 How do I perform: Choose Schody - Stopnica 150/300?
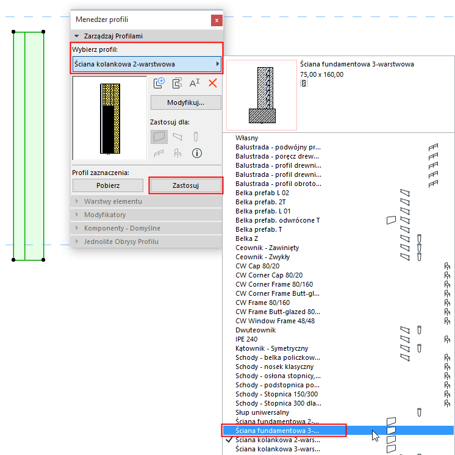point(338,394)
